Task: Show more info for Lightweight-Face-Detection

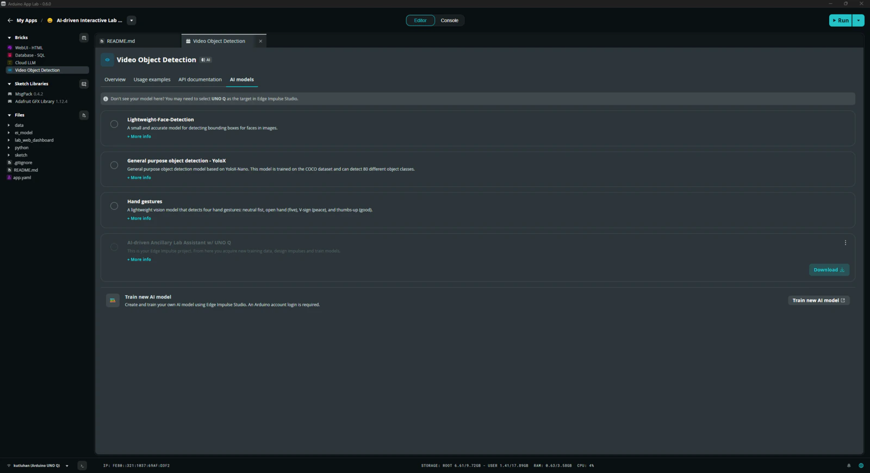Action: [x=139, y=136]
